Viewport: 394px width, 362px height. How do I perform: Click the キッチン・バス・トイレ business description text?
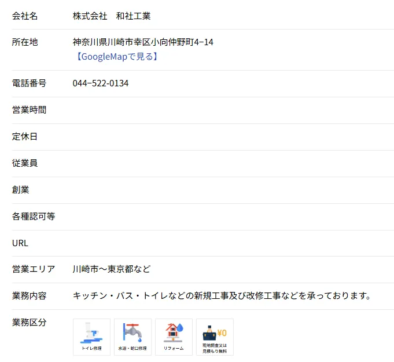click(x=221, y=296)
